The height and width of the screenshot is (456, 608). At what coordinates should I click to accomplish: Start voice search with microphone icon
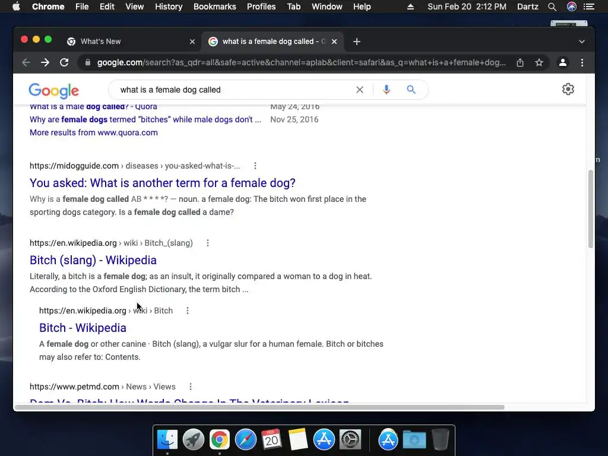(x=386, y=90)
